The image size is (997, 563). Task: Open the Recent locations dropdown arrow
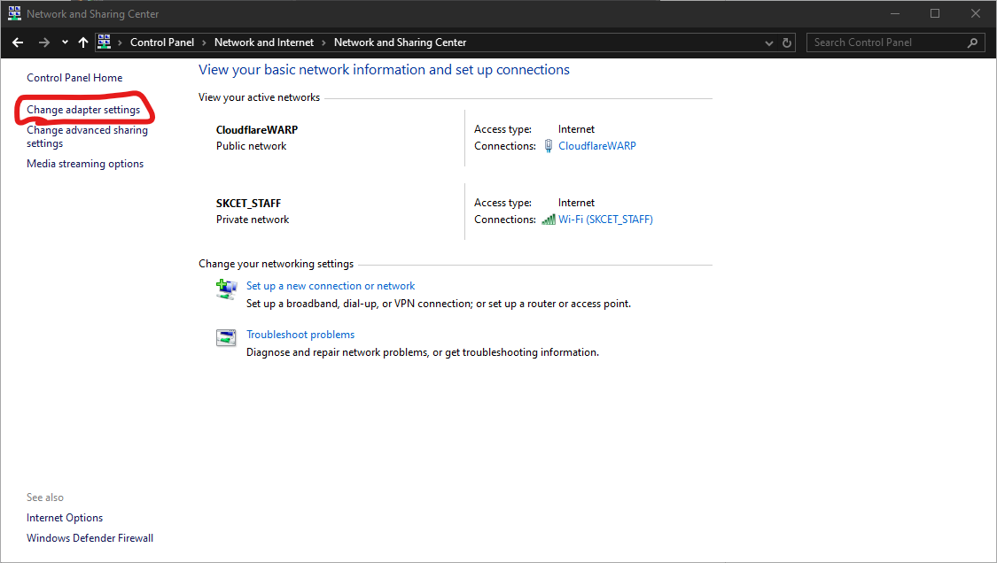click(x=65, y=42)
